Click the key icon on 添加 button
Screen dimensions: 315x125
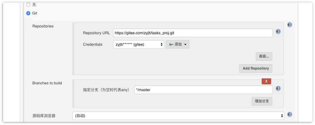tap(171, 45)
